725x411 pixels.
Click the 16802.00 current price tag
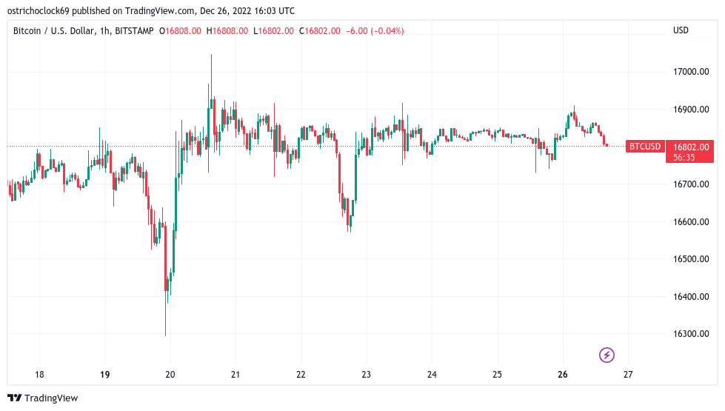[691, 147]
